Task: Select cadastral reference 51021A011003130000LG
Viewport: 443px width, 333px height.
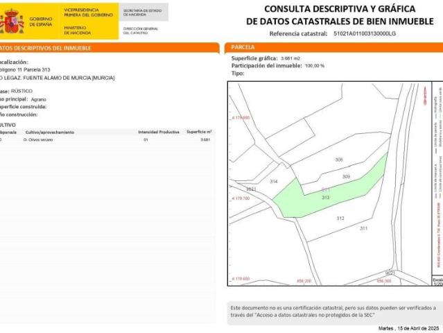Action: pyautogui.click(x=365, y=33)
